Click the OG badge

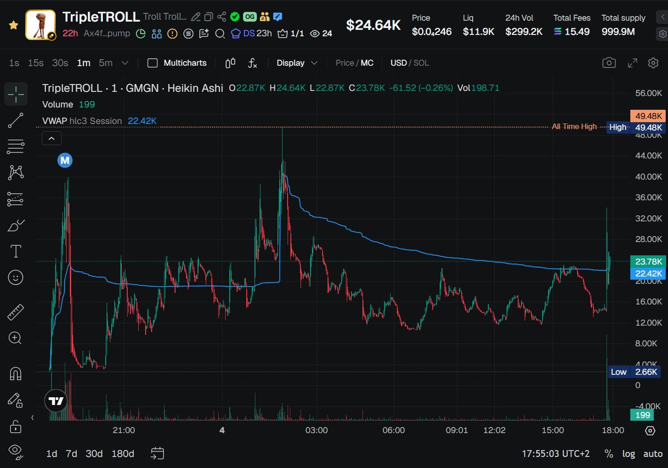pyautogui.click(x=249, y=17)
